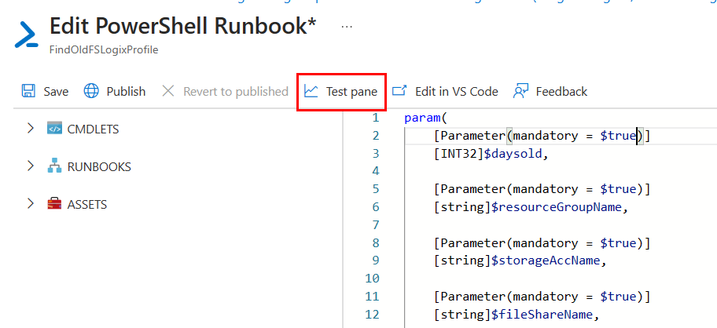Select the RUNBOOKS tree label

tap(99, 166)
